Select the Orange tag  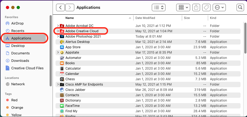(14, 108)
